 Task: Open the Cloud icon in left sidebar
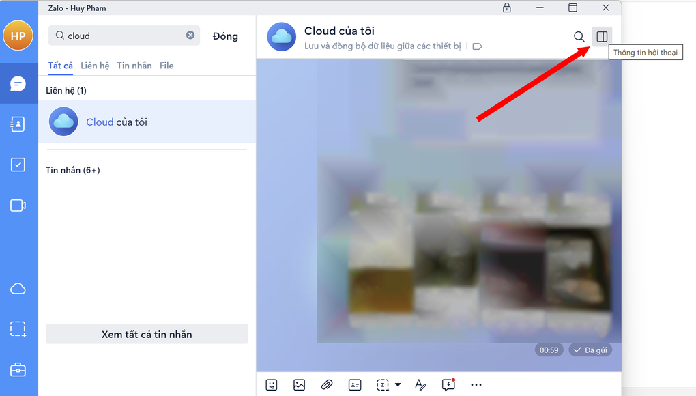pos(18,289)
